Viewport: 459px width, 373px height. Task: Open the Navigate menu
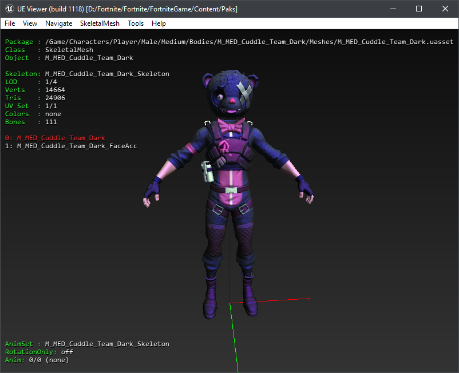tap(58, 23)
